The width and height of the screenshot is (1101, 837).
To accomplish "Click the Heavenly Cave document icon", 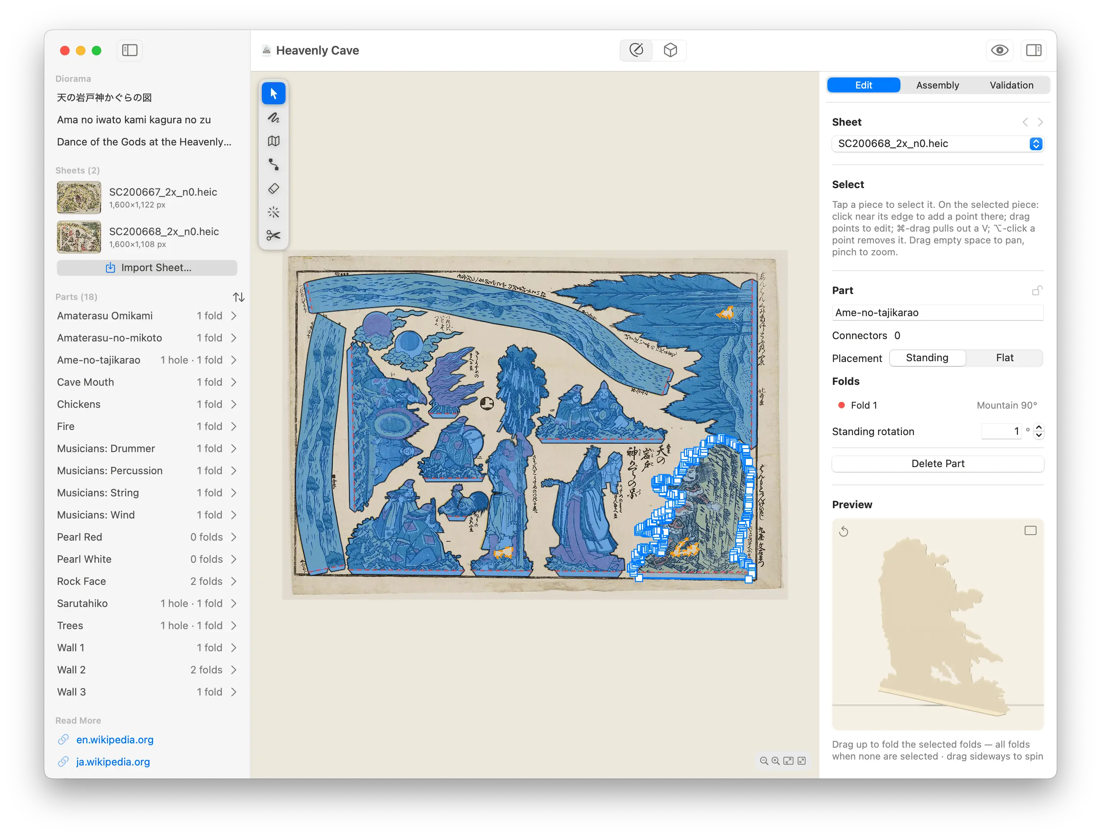I will tap(267, 50).
